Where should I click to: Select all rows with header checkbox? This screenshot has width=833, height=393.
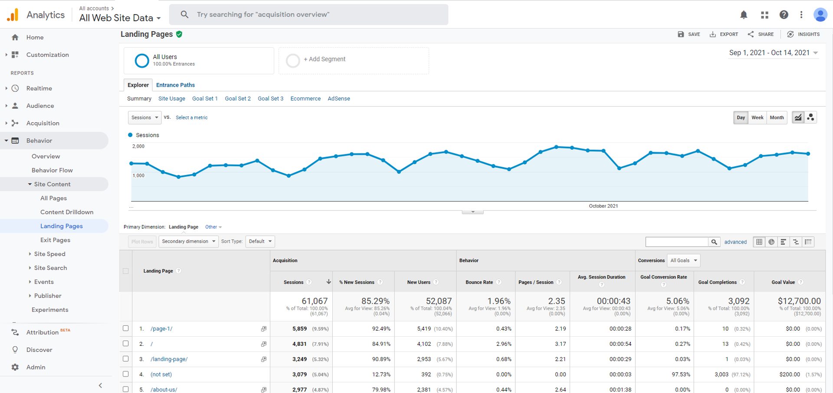pyautogui.click(x=125, y=271)
